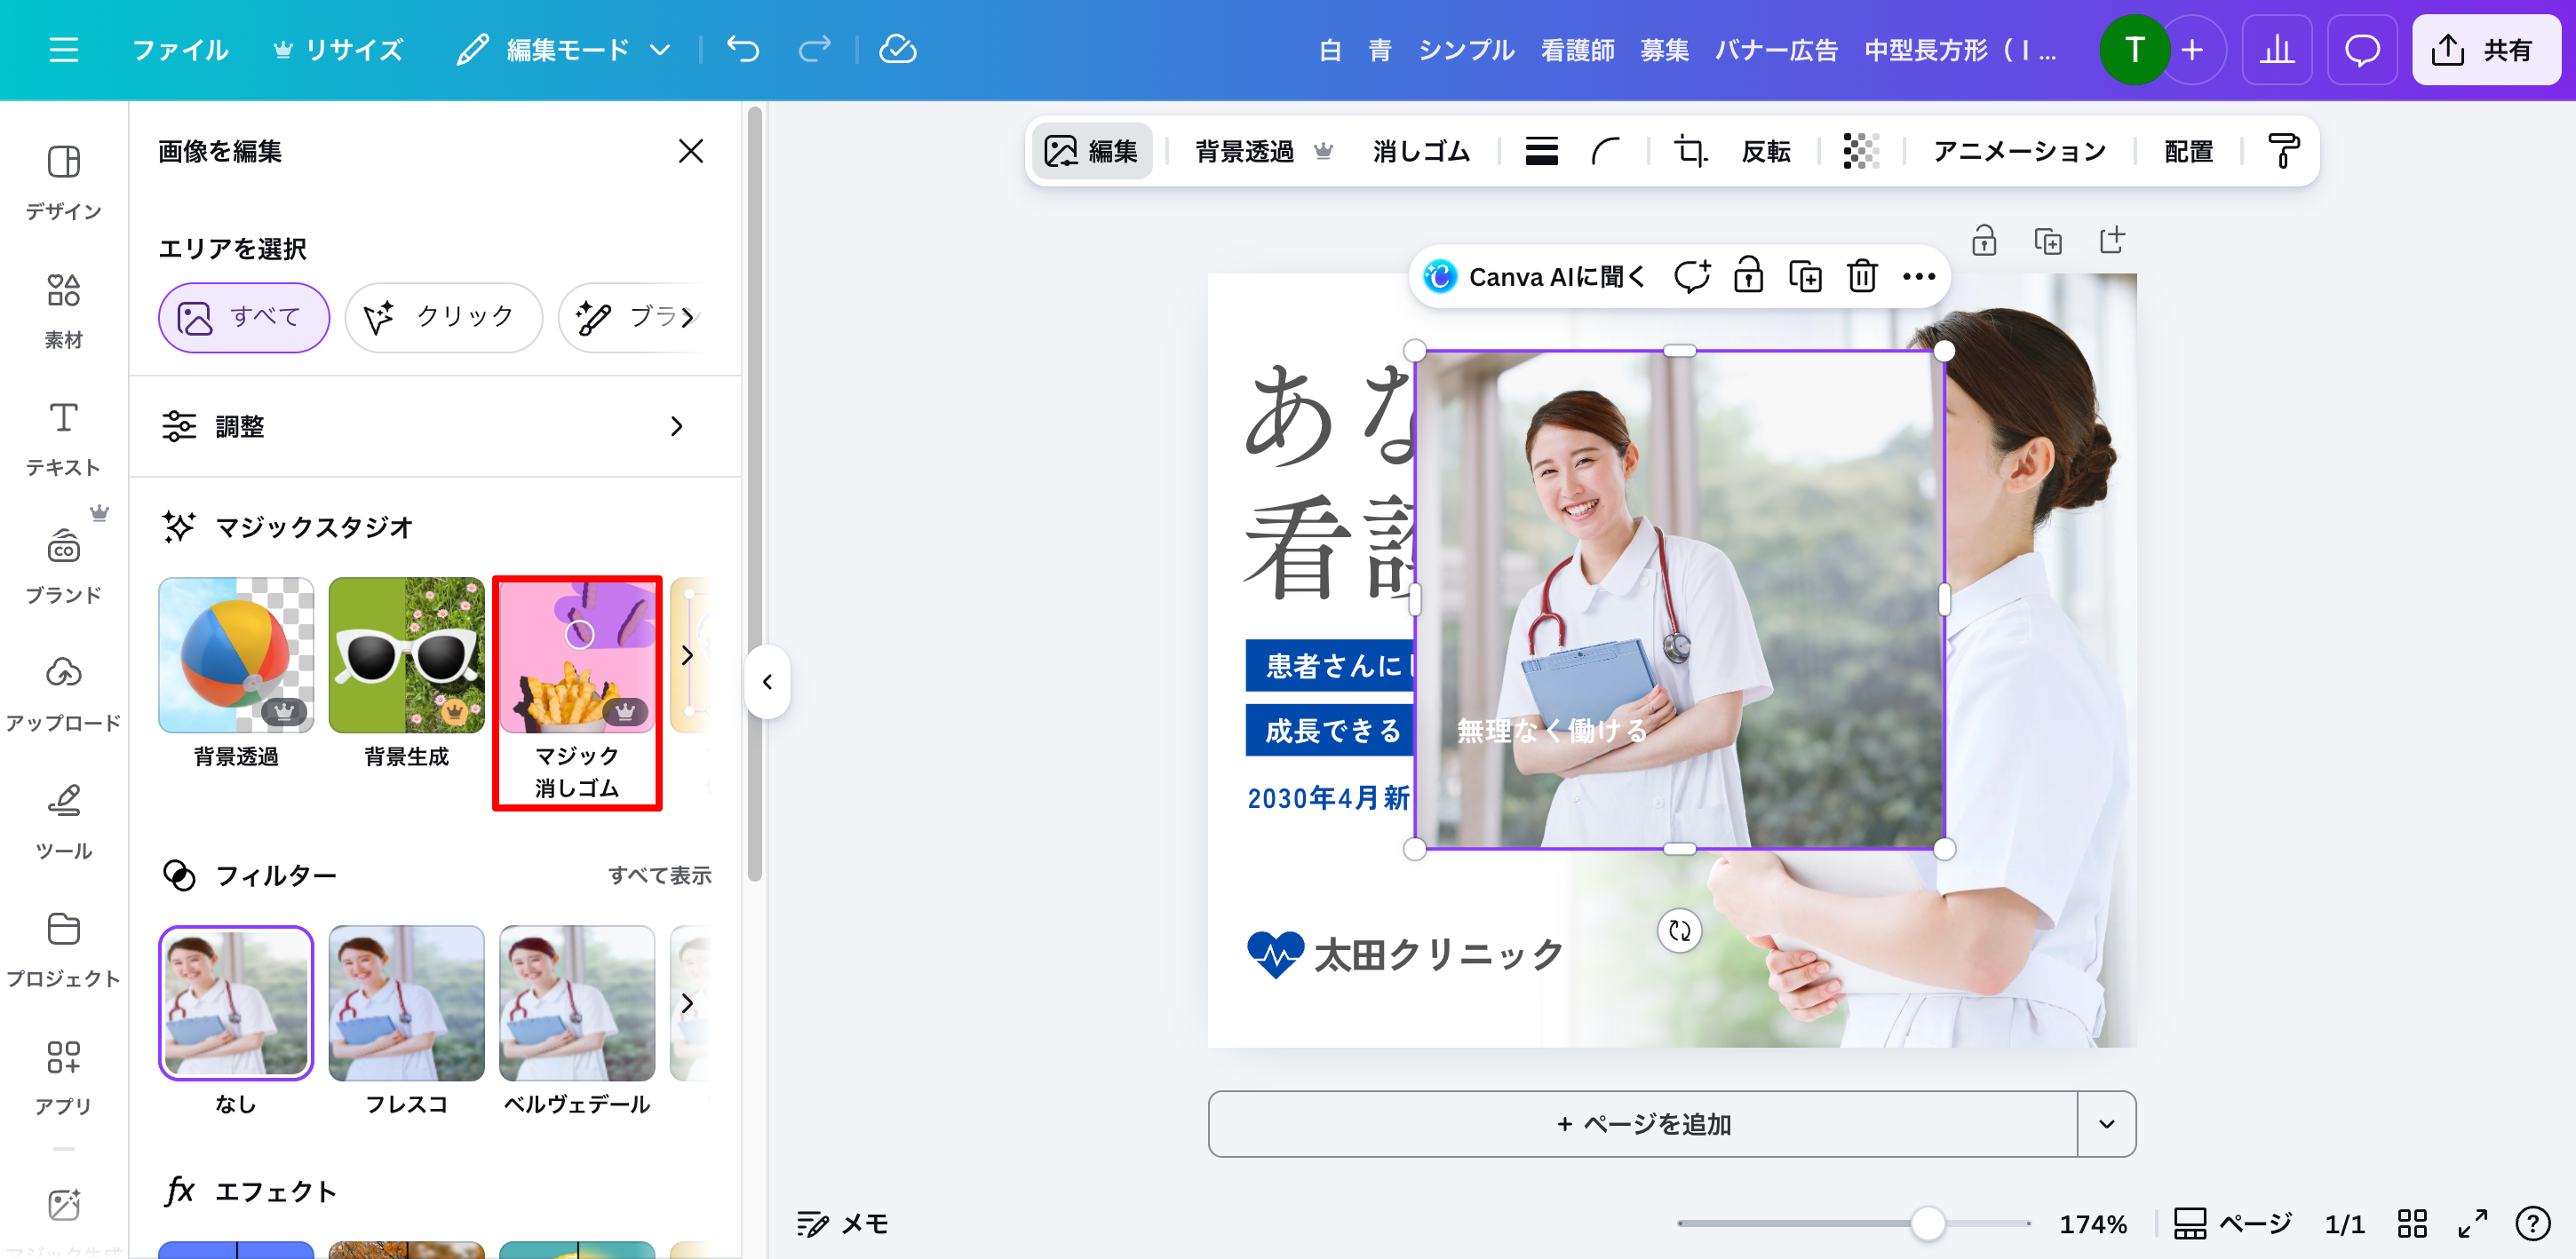Toggle the lock icon in floating toolbar

[x=1748, y=277]
